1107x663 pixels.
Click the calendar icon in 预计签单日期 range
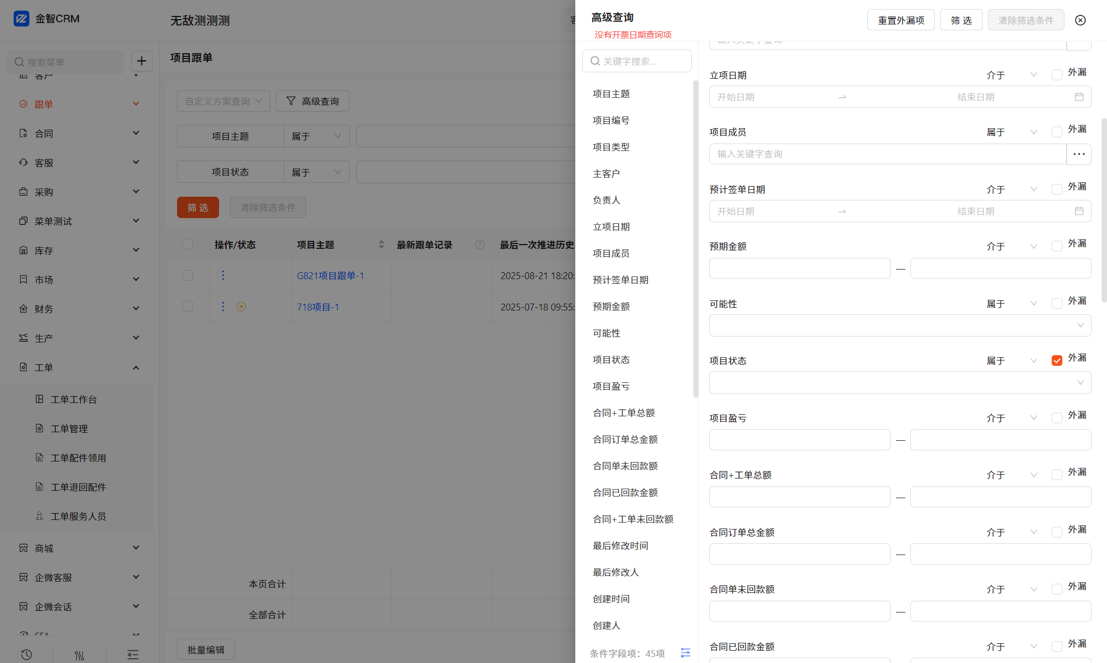[x=1079, y=211]
